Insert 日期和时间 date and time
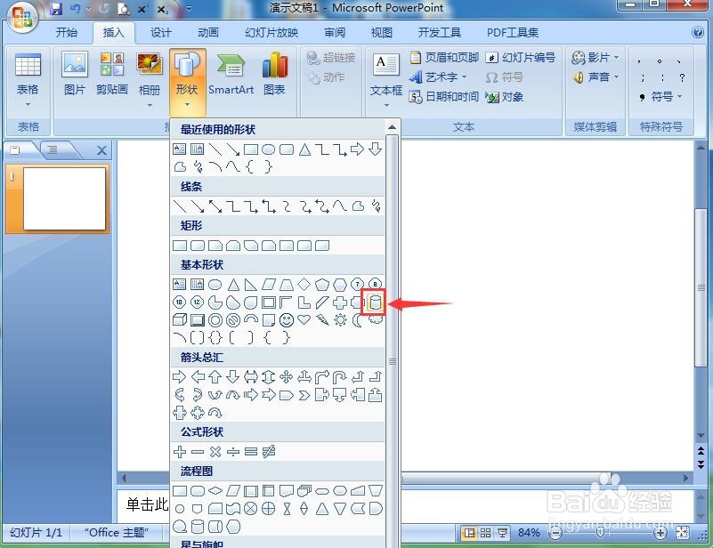Image resolution: width=713 pixels, height=548 pixels. pos(444,96)
